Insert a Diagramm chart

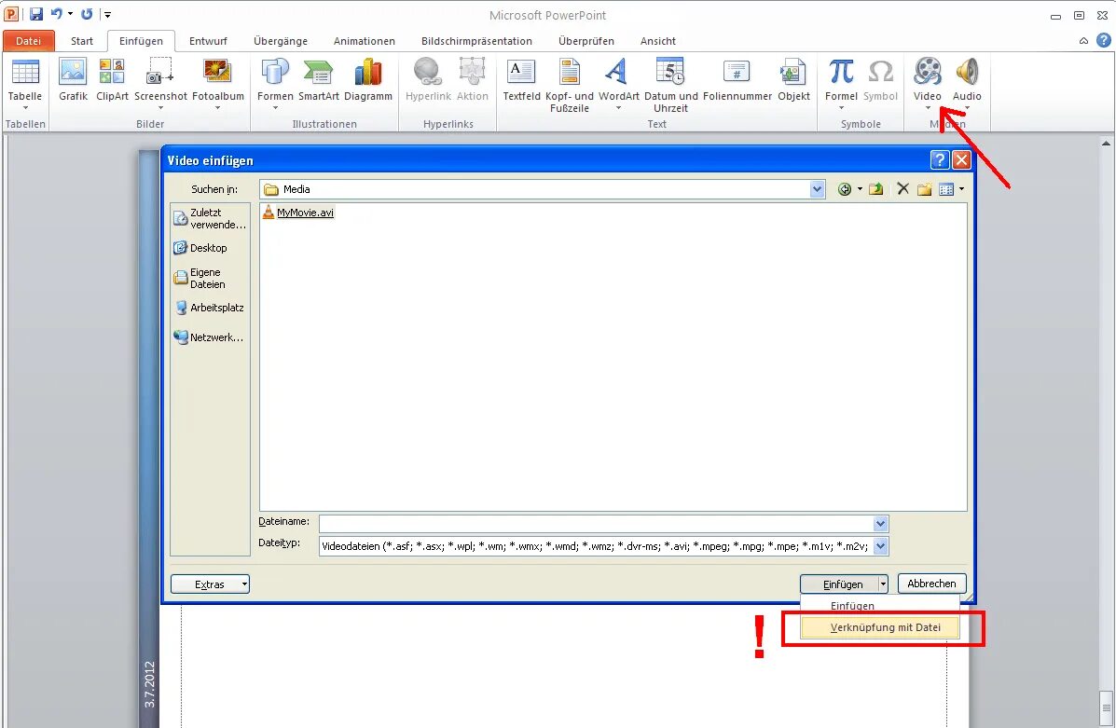tap(368, 80)
